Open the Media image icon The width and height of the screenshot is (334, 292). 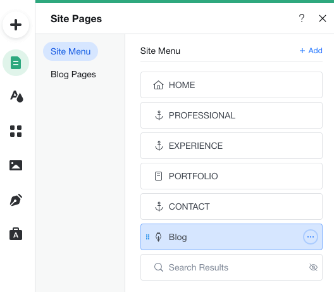(x=16, y=165)
